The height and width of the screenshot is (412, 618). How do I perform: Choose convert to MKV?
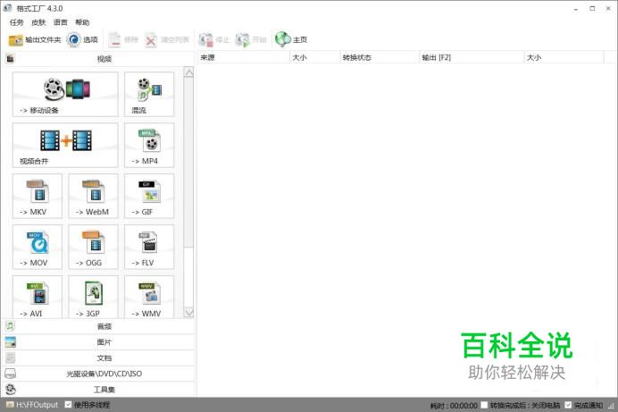[x=38, y=196]
